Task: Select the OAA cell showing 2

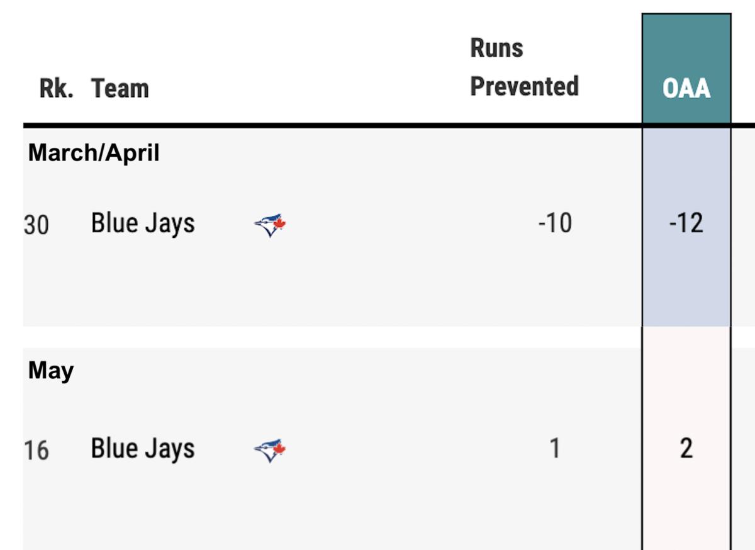Action: click(686, 449)
